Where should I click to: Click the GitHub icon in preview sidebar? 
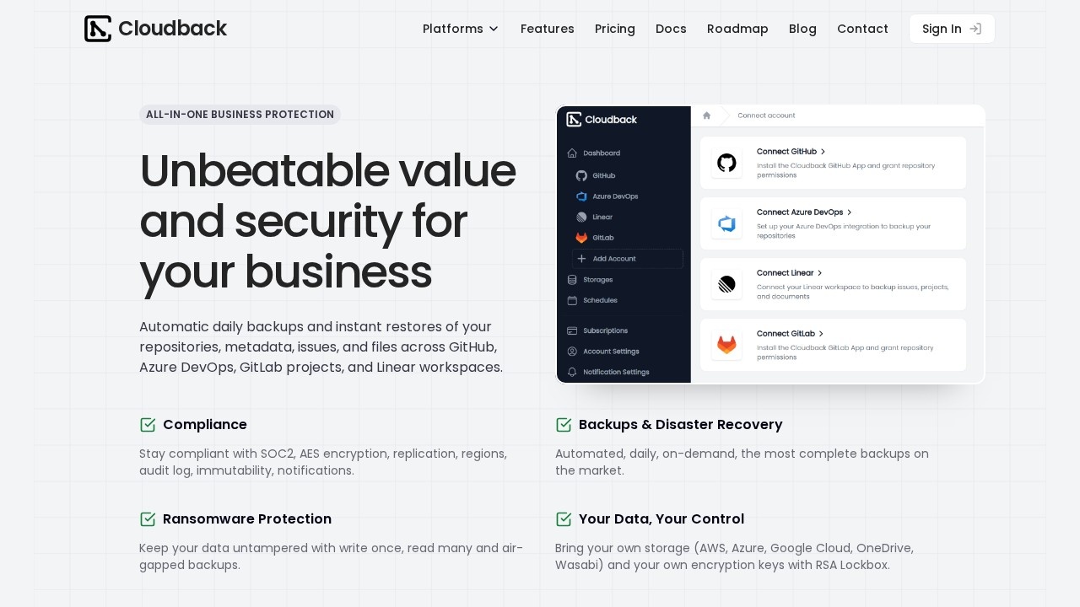(581, 175)
